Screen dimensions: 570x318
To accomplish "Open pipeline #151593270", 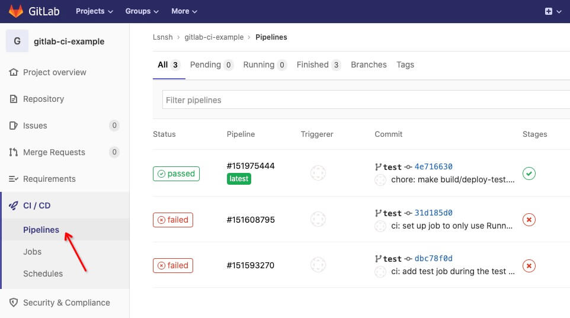I will pos(251,265).
